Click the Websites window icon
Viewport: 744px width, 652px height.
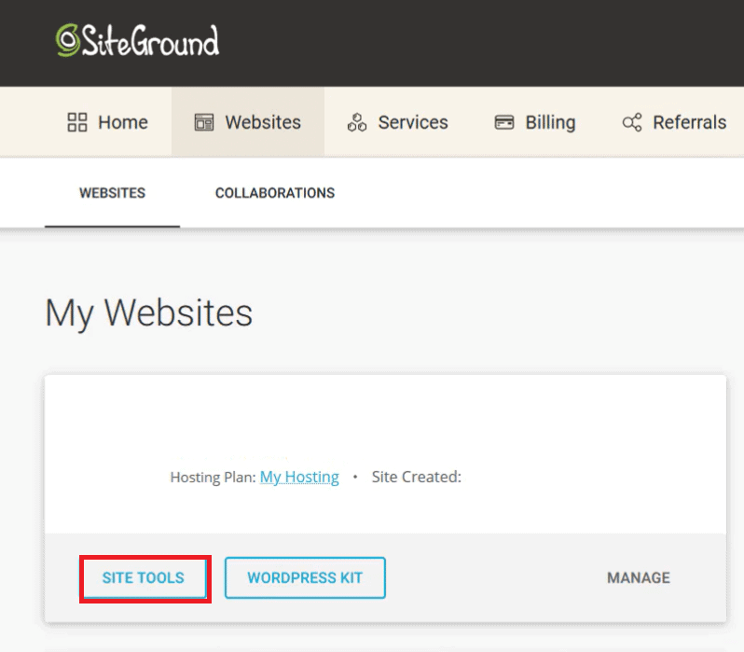click(204, 122)
